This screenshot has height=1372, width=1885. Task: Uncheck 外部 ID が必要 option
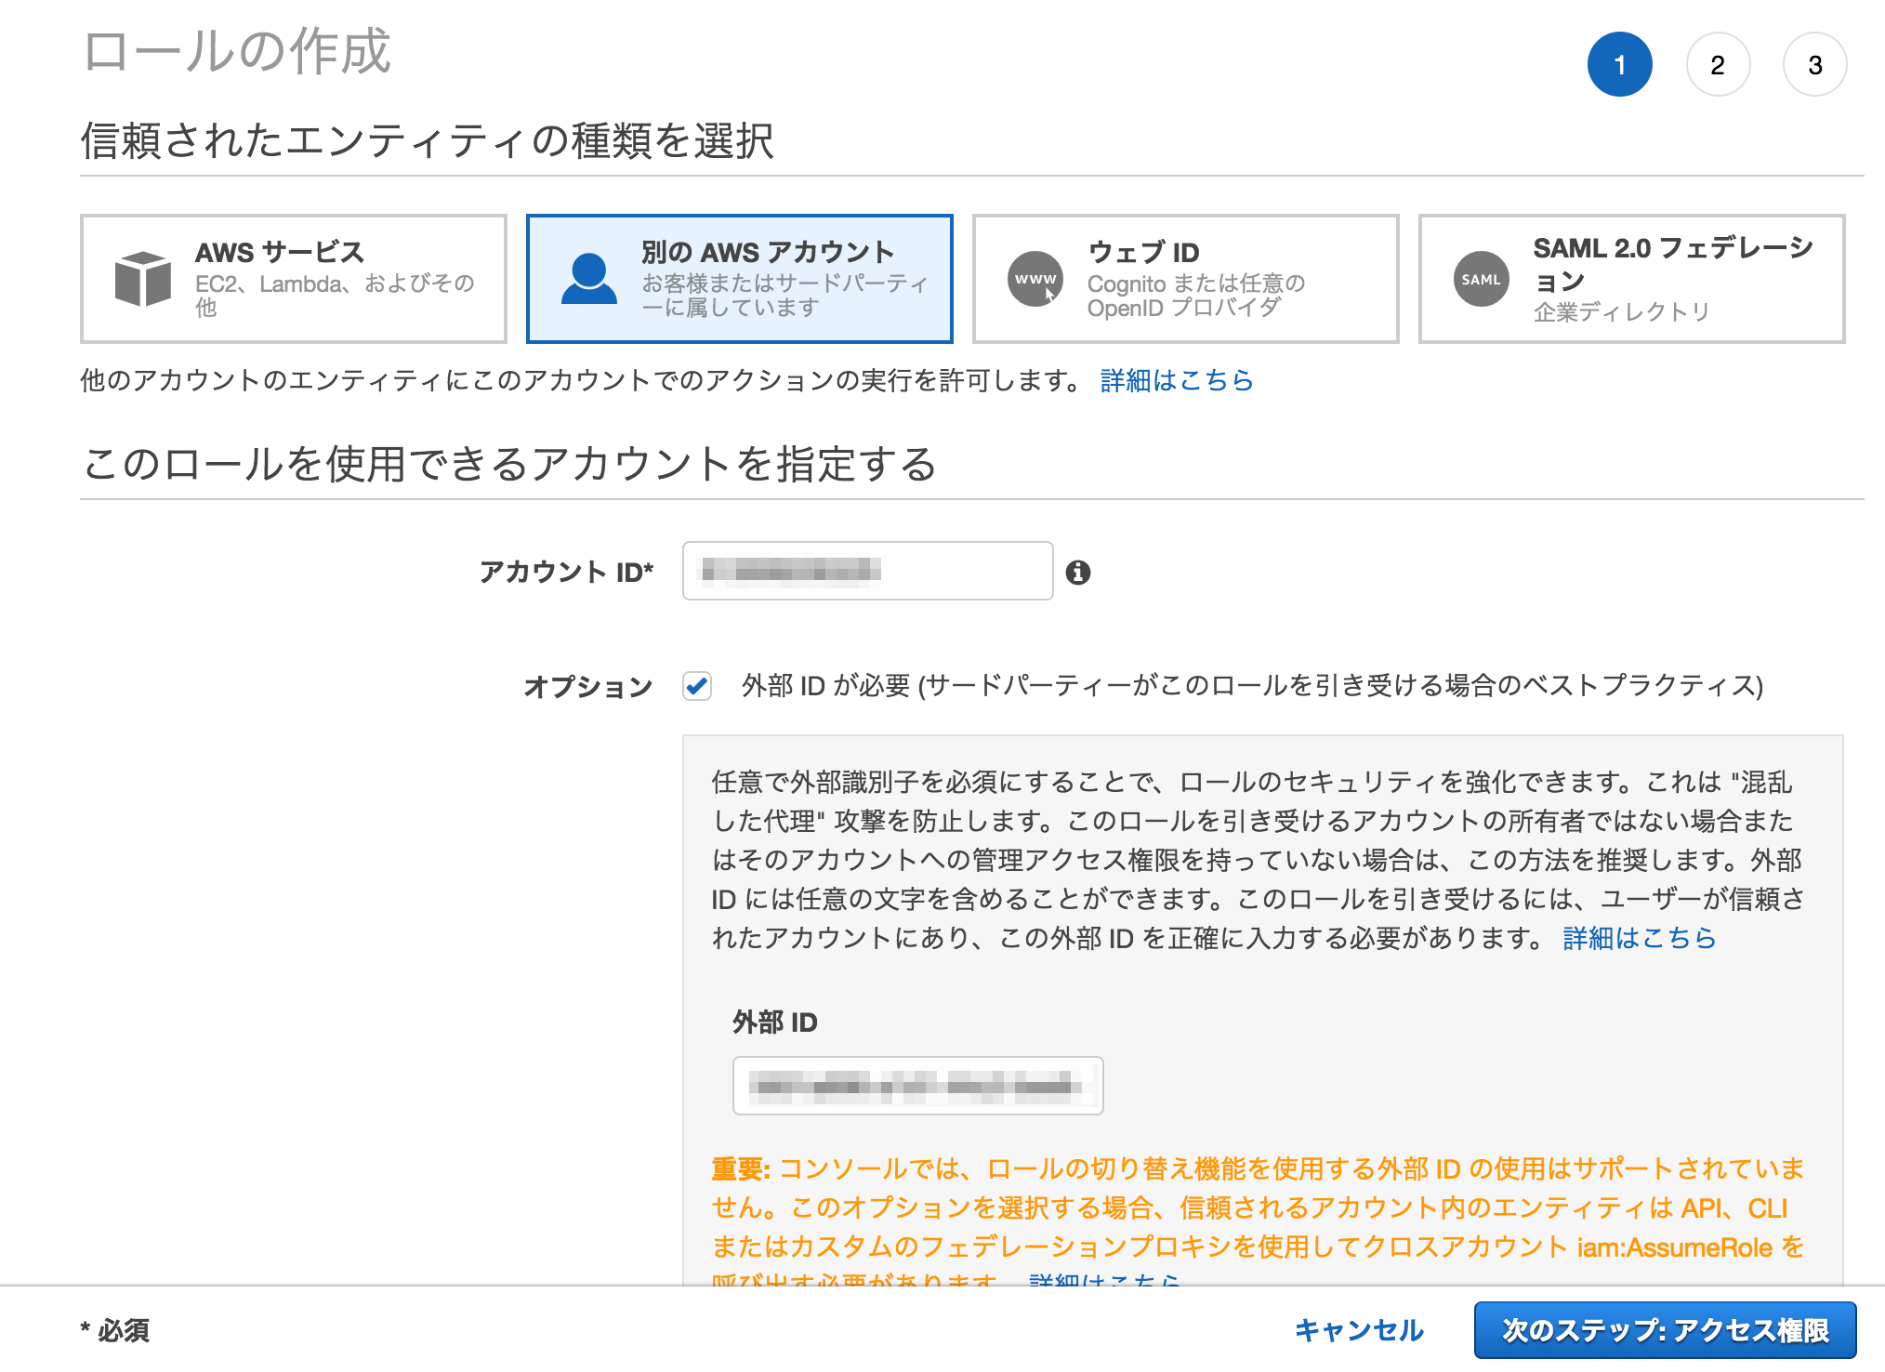tap(696, 686)
